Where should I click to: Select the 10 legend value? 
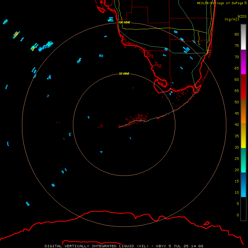(237, 193)
